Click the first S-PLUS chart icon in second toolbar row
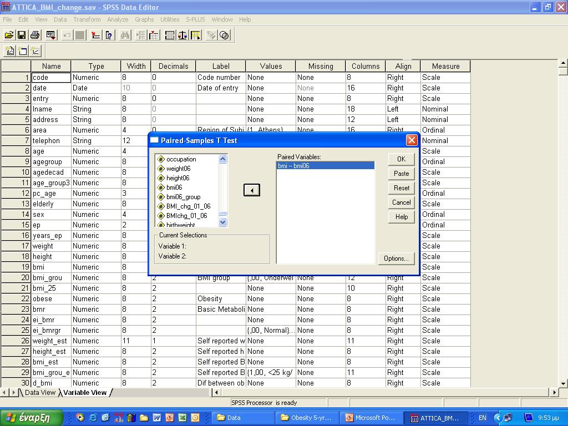Viewport: 568px width, 426px height. (x=10, y=51)
